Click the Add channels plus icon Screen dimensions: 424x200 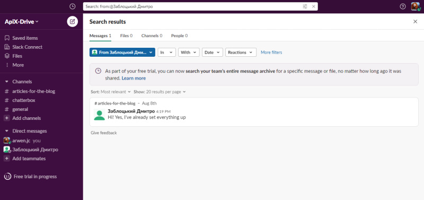[7, 118]
